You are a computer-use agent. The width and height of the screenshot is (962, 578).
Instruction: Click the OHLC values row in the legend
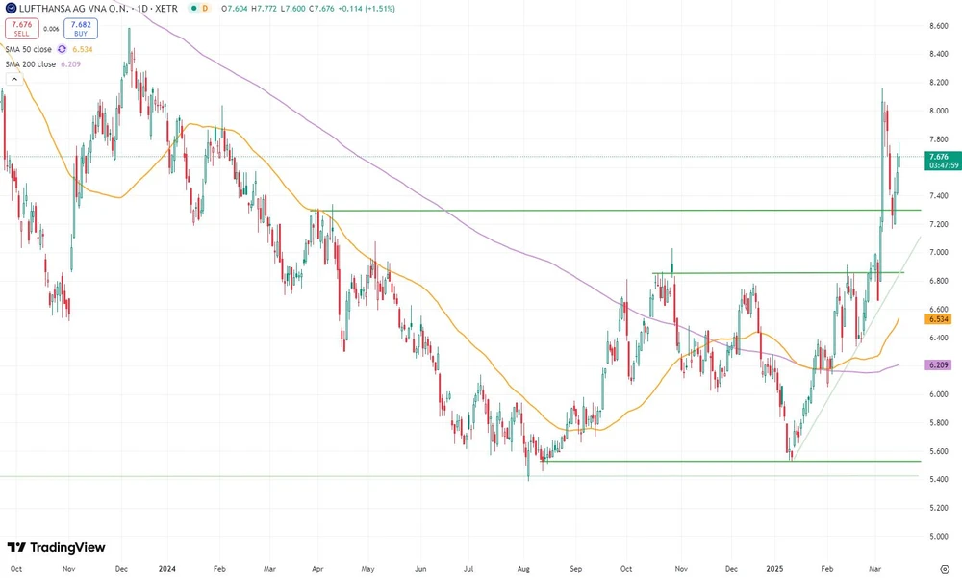tap(279, 8)
